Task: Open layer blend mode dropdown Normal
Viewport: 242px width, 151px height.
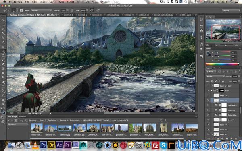Action: click(215, 77)
